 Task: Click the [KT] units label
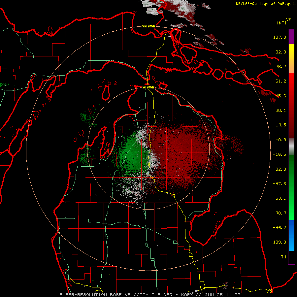tap(282, 23)
